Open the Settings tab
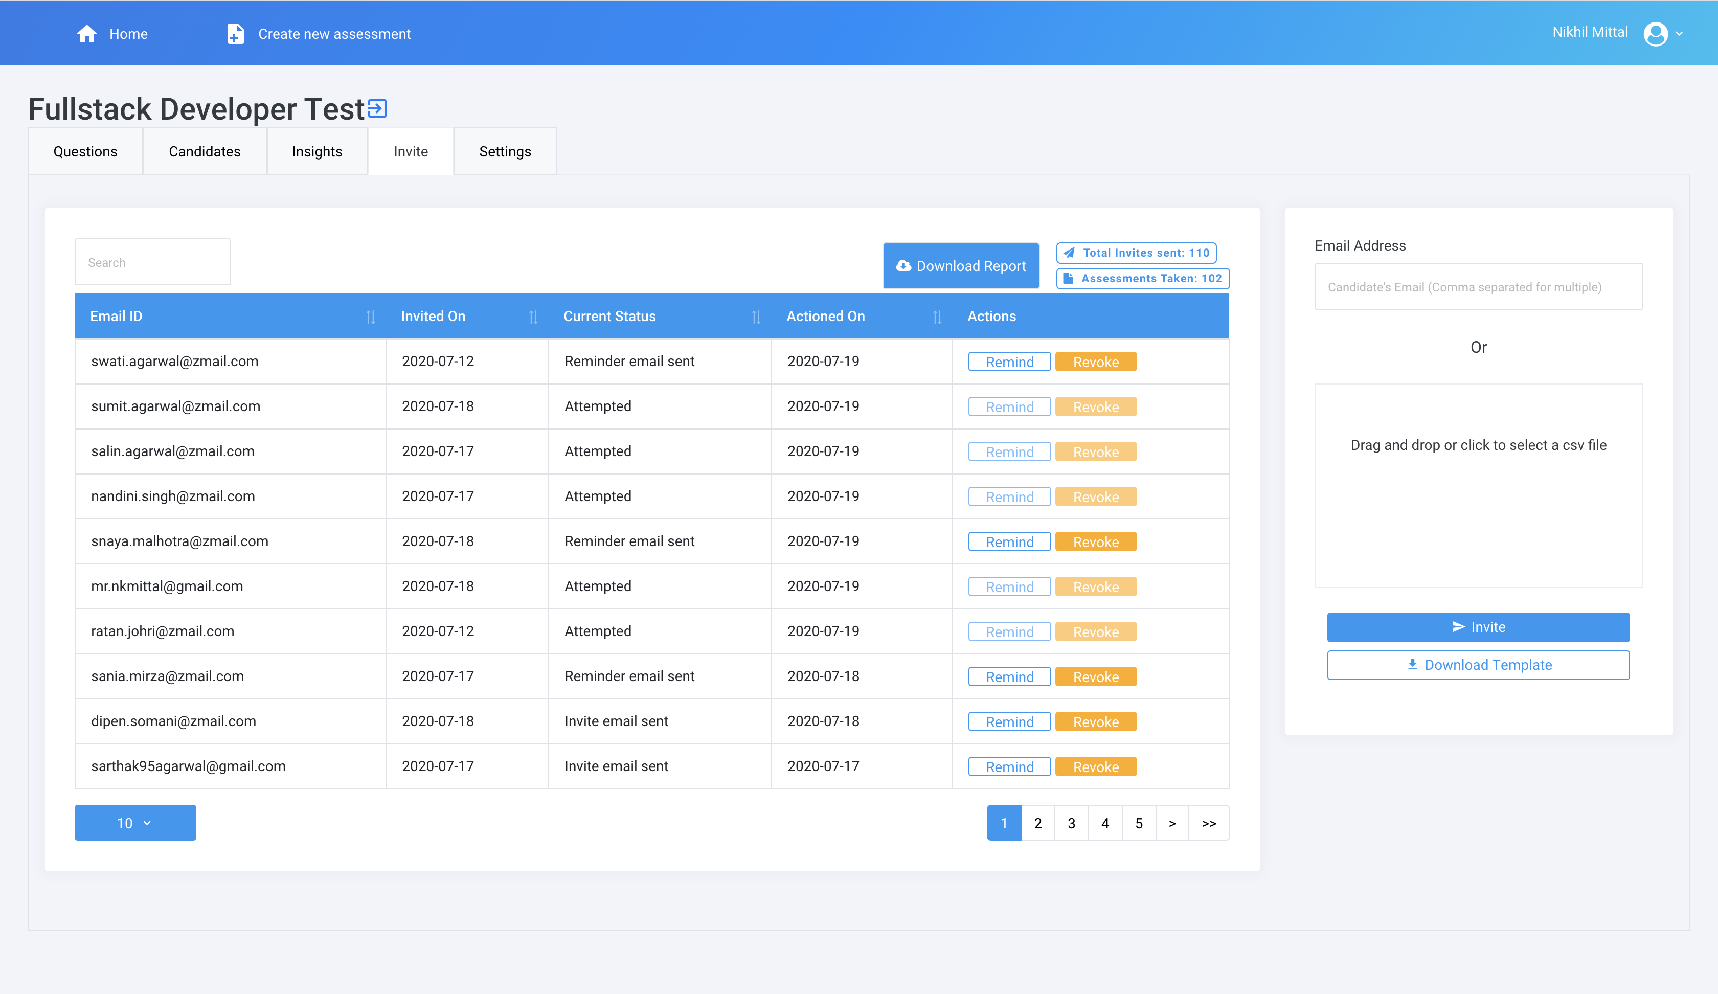Screen dimensions: 1718x994 [x=505, y=151]
